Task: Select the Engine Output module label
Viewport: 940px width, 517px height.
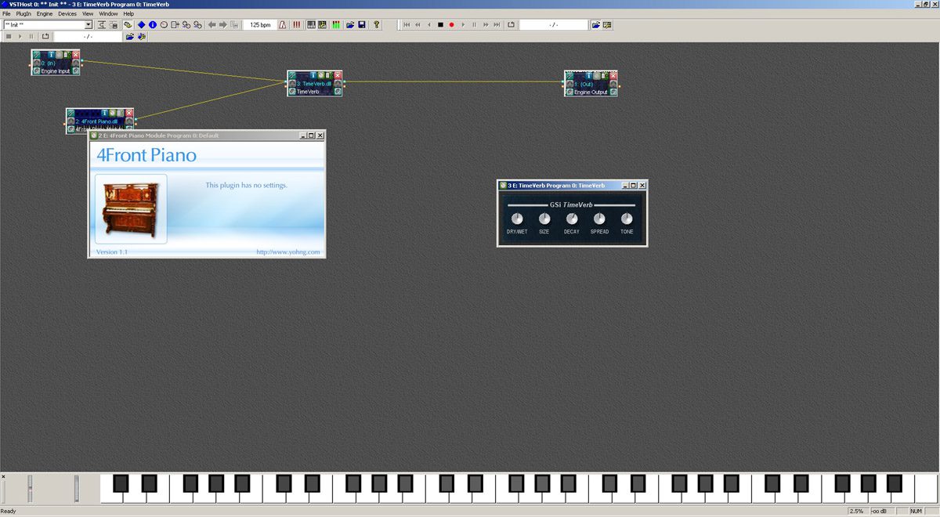Action: (x=591, y=92)
